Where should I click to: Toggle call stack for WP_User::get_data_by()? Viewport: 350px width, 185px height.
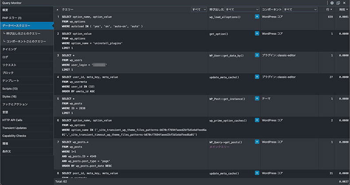[257, 55]
